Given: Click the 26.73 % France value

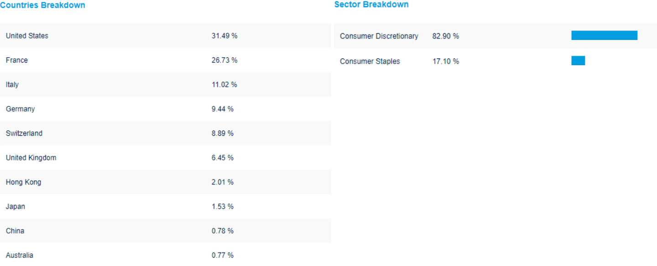Looking at the screenshot, I should click(x=224, y=60).
